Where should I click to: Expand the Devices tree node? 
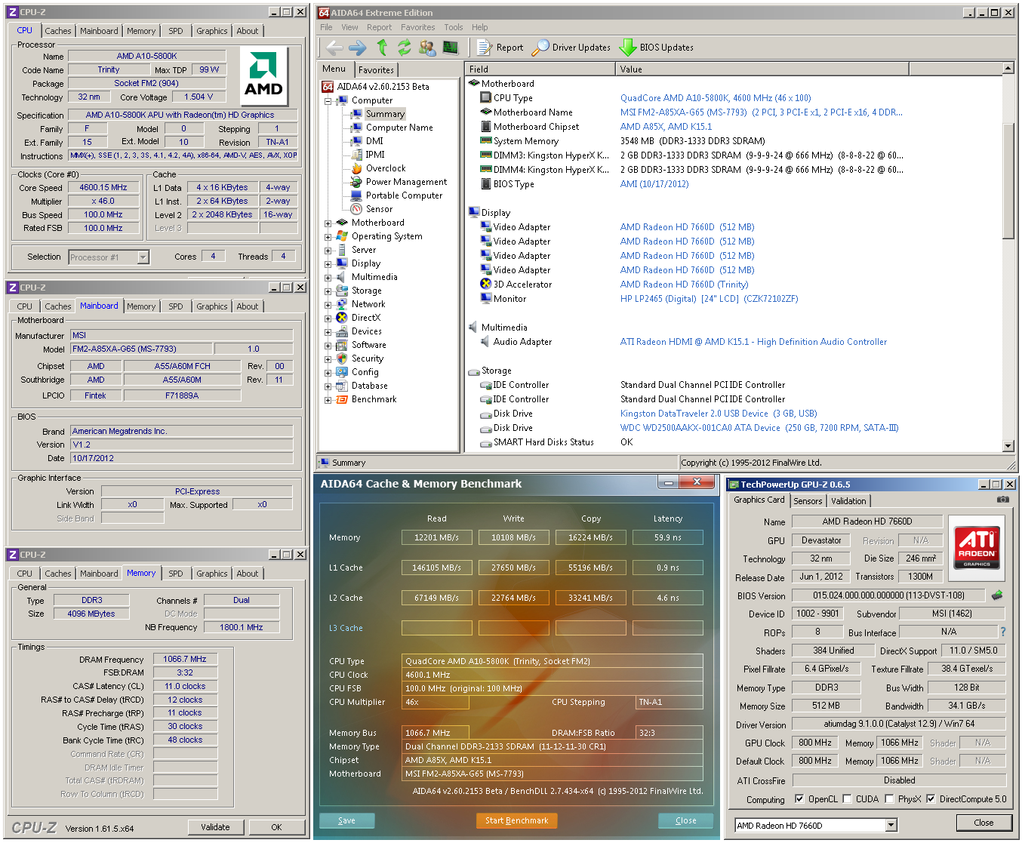pos(328,331)
